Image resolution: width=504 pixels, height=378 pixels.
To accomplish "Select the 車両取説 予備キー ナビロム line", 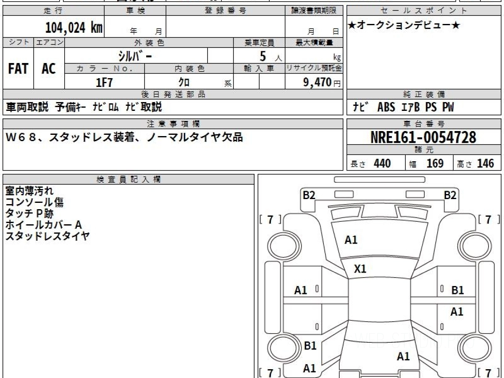I will click(84, 107).
